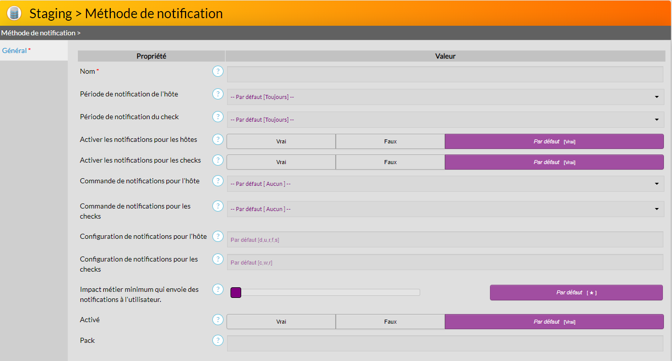The image size is (672, 361).
Task: Choose Par défaut for the Activé option
Action: (554, 322)
